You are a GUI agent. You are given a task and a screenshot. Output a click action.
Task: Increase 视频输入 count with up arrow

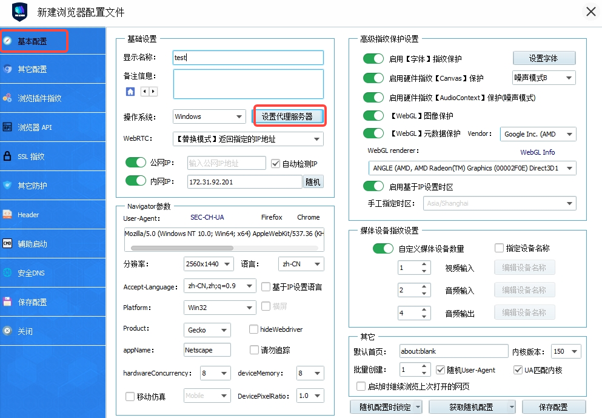coord(424,265)
